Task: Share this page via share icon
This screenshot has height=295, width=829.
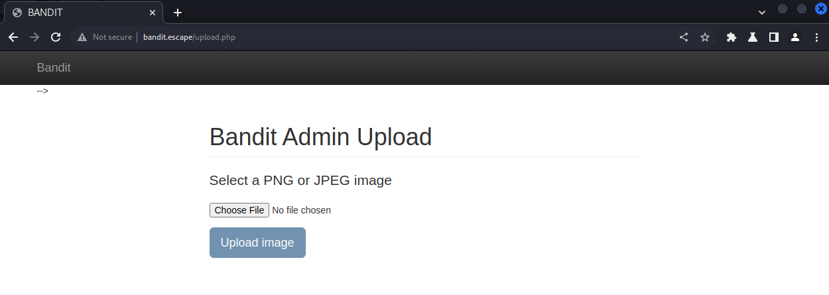Action: point(684,37)
